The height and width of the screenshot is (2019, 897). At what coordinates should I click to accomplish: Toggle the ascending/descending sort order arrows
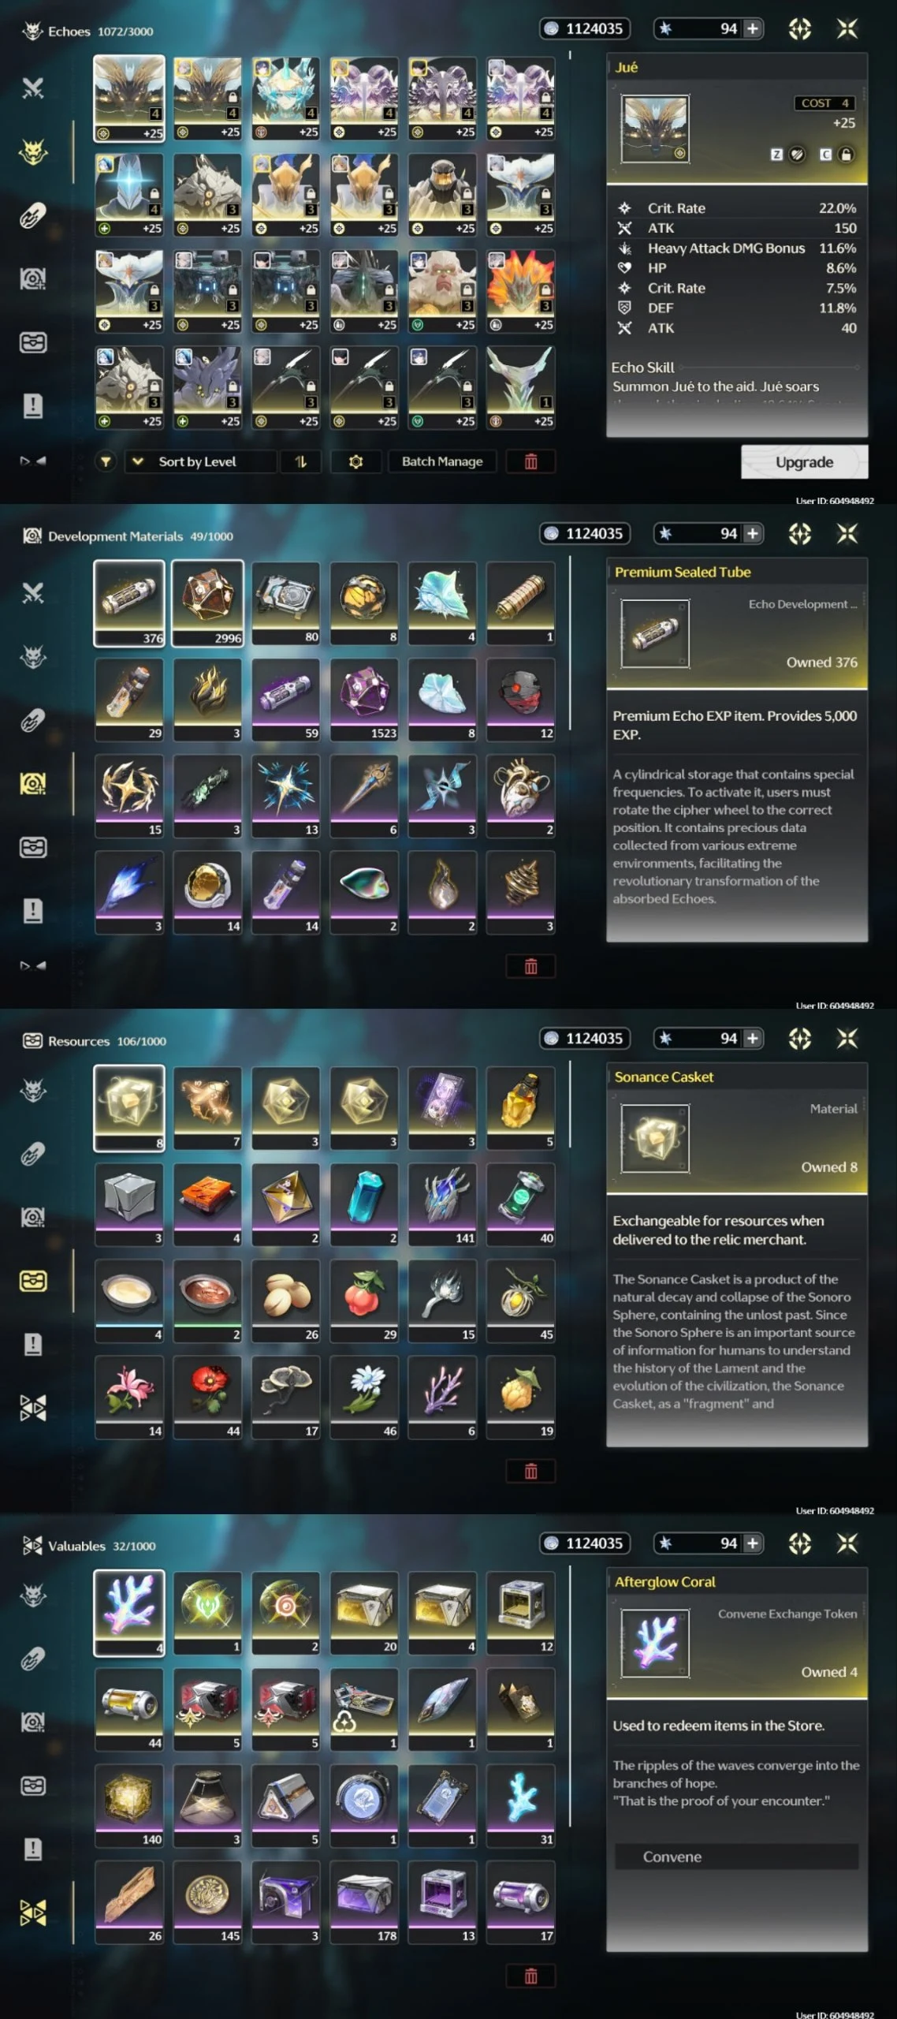coord(300,461)
